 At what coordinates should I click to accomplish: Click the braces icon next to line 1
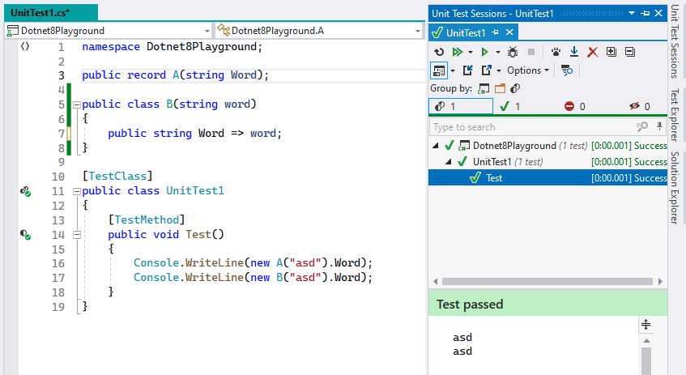point(25,46)
